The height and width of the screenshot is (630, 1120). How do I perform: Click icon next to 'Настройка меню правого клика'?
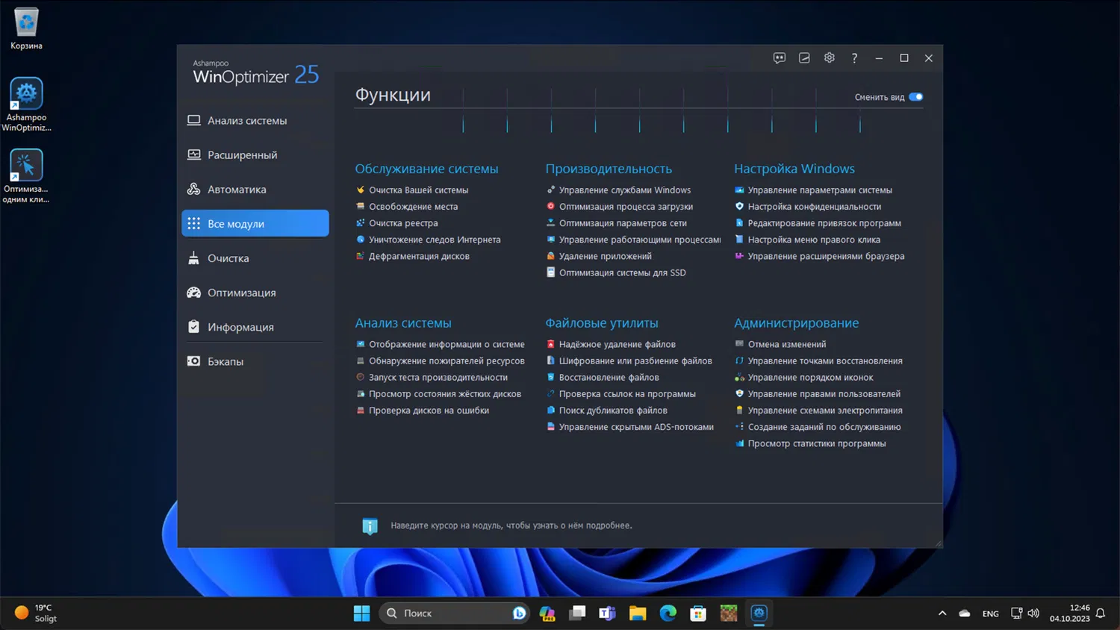point(739,240)
